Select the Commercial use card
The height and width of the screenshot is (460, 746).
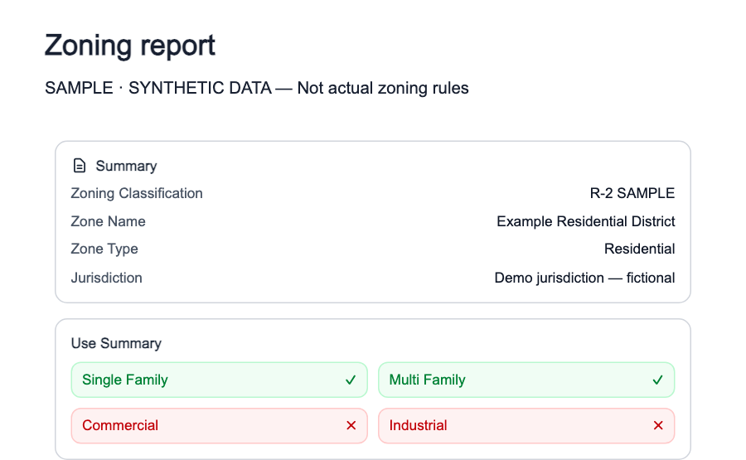[x=220, y=425]
